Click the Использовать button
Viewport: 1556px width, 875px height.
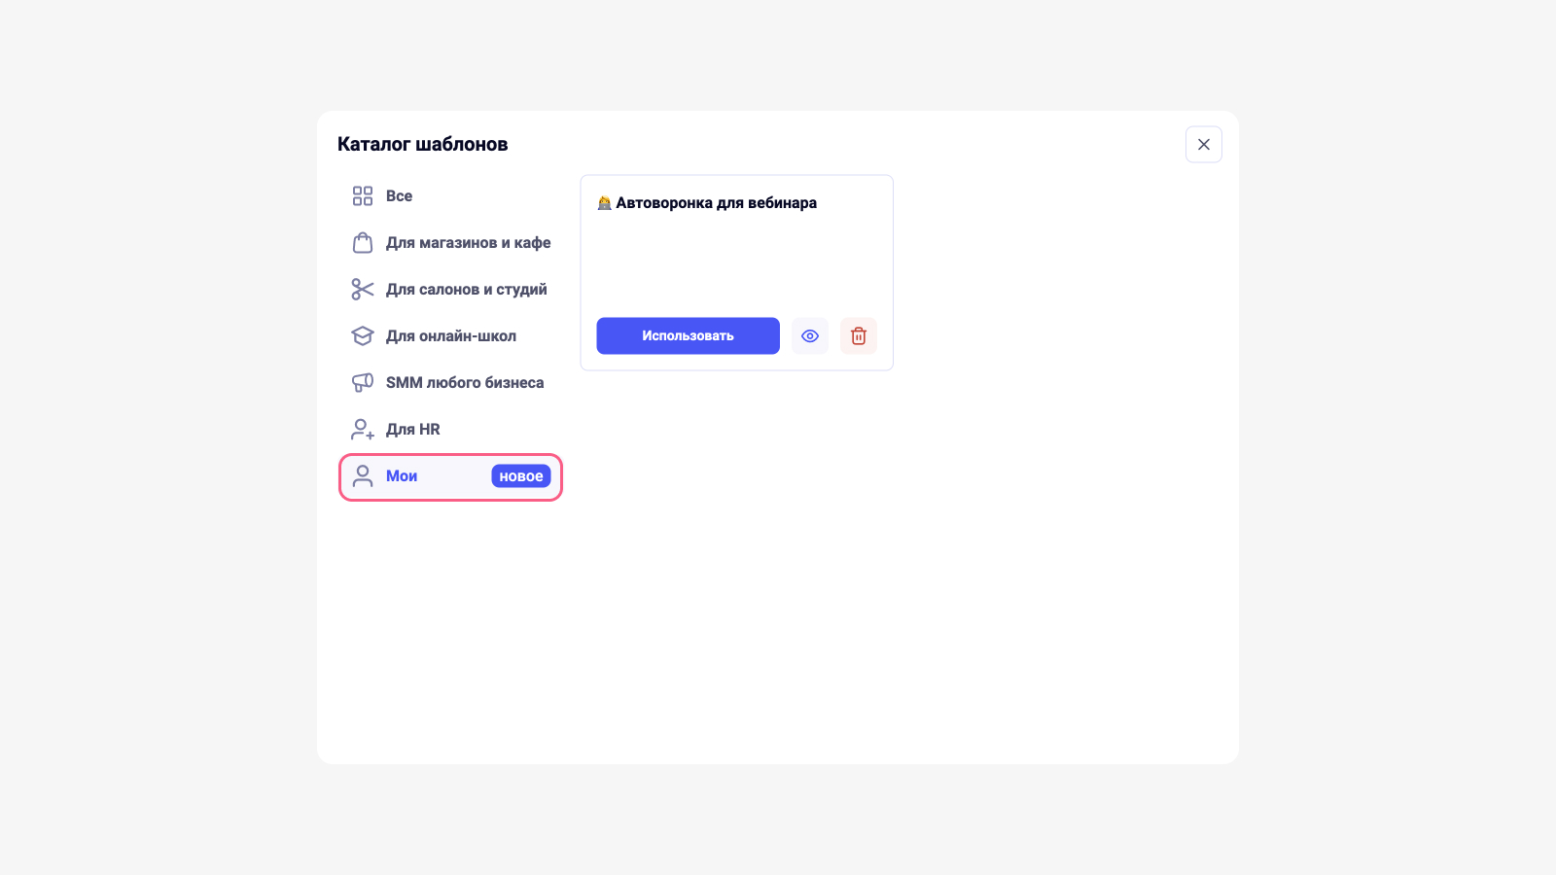[x=689, y=336]
